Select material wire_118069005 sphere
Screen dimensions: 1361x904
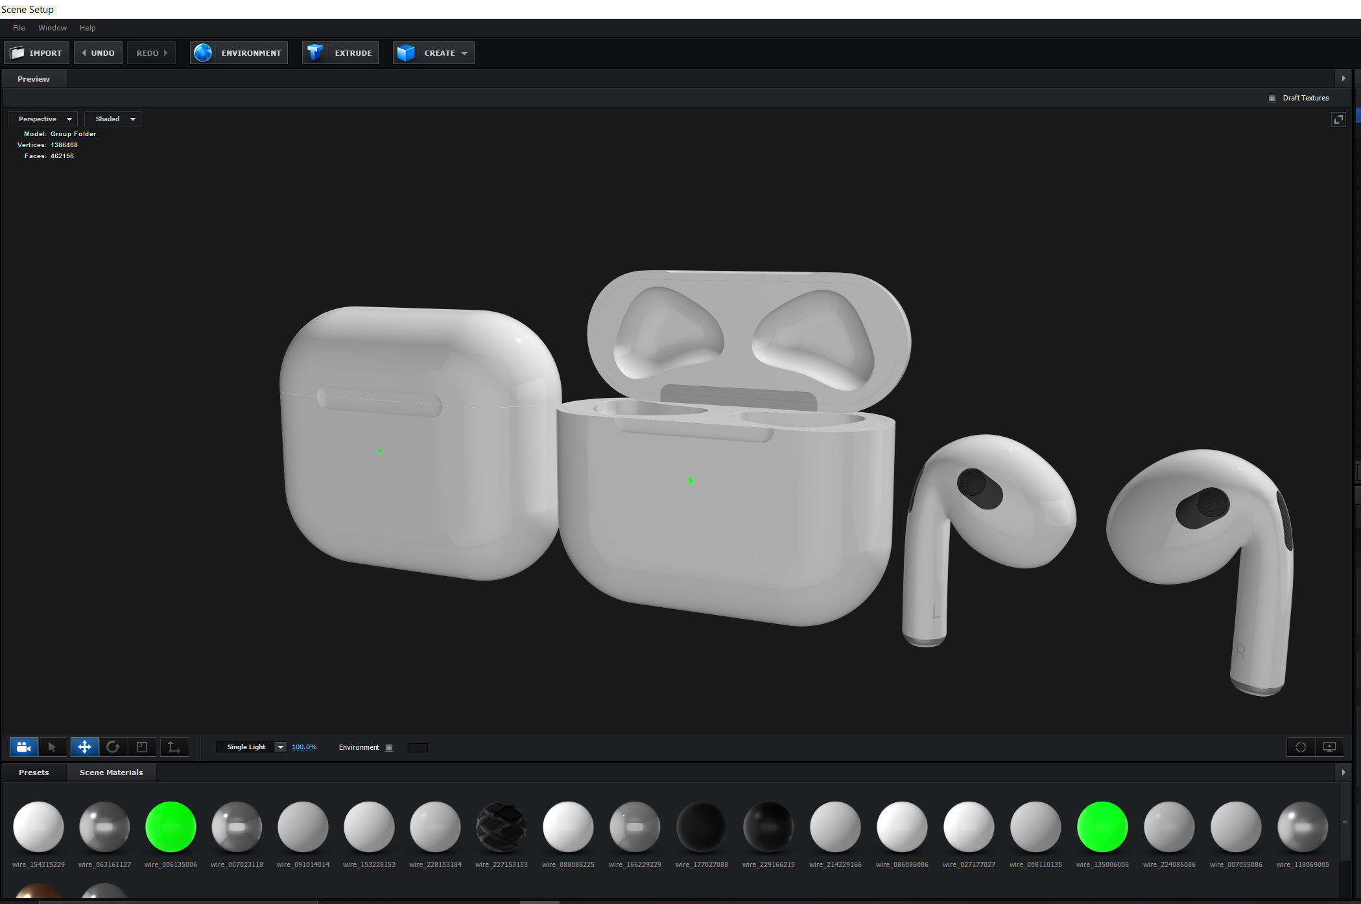[1303, 826]
